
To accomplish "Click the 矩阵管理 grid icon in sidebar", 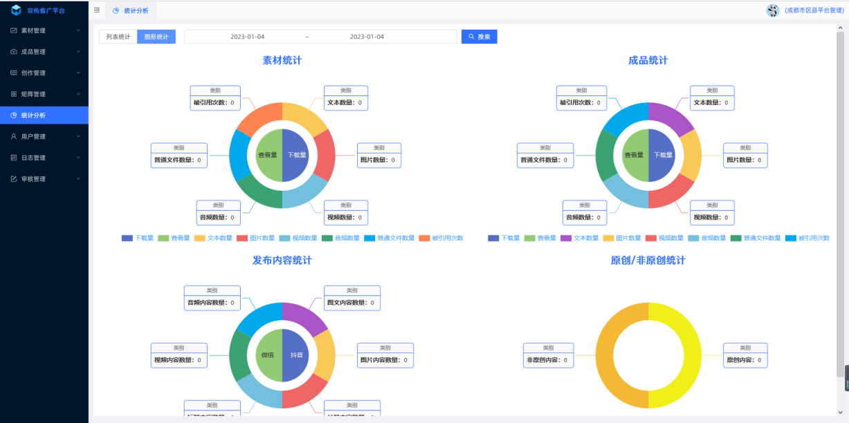I will pyautogui.click(x=14, y=94).
